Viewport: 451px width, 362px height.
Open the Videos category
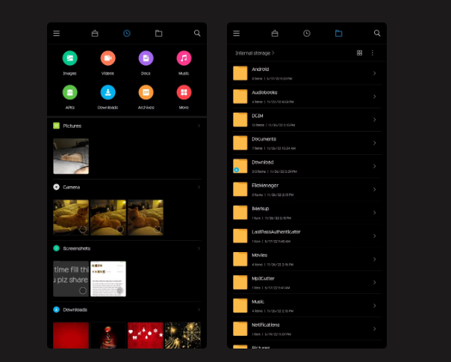click(108, 58)
